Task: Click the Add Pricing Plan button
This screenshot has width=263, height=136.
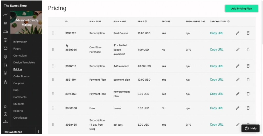Action: coord(241,9)
